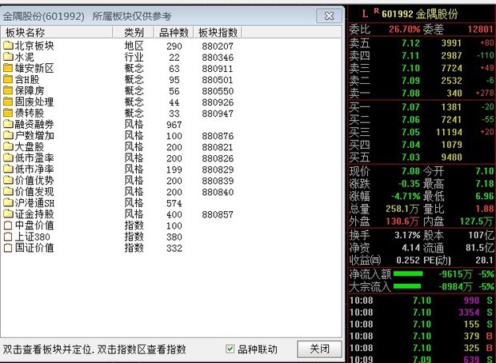Click the 关闭 button
496x363 pixels.
pos(319,349)
